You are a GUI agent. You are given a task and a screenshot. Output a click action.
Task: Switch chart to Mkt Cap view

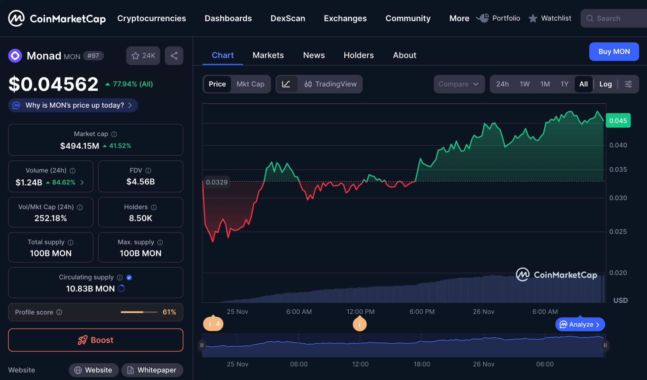click(250, 84)
